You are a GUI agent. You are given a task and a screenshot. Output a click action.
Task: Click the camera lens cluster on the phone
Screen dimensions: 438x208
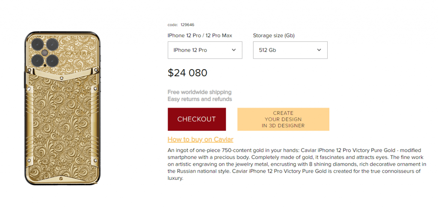click(44, 53)
